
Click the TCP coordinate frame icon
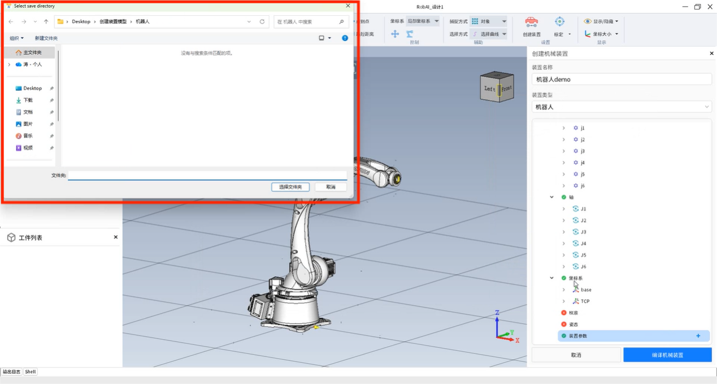(x=576, y=301)
